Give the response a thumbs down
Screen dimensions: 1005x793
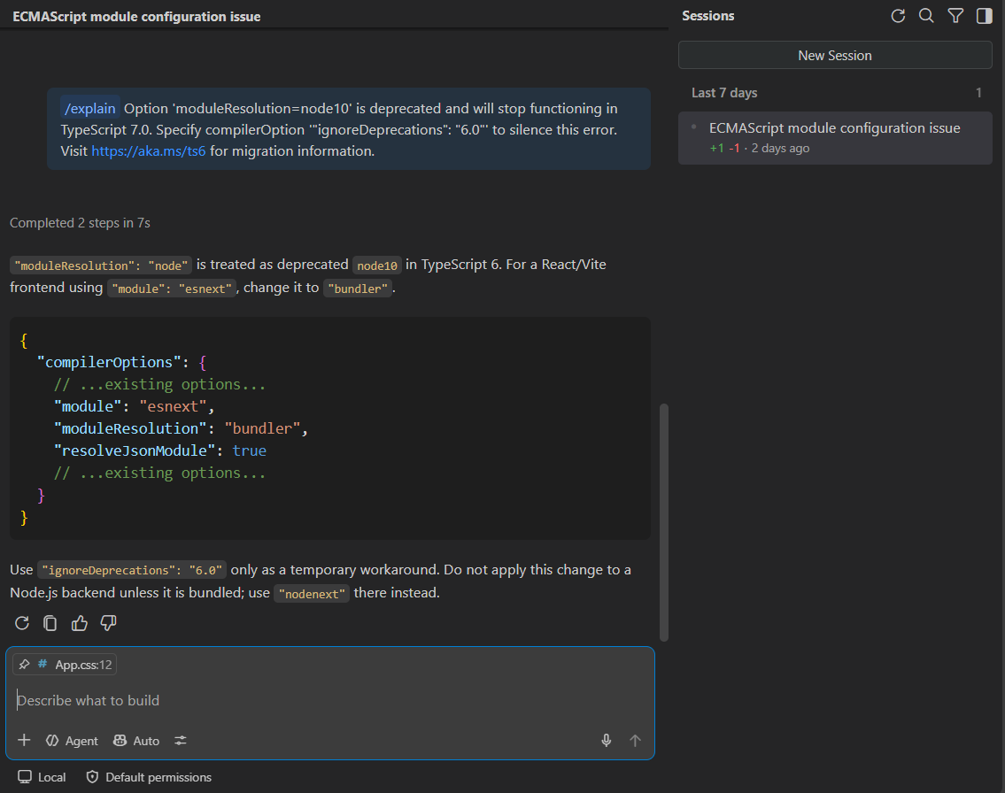pos(108,623)
